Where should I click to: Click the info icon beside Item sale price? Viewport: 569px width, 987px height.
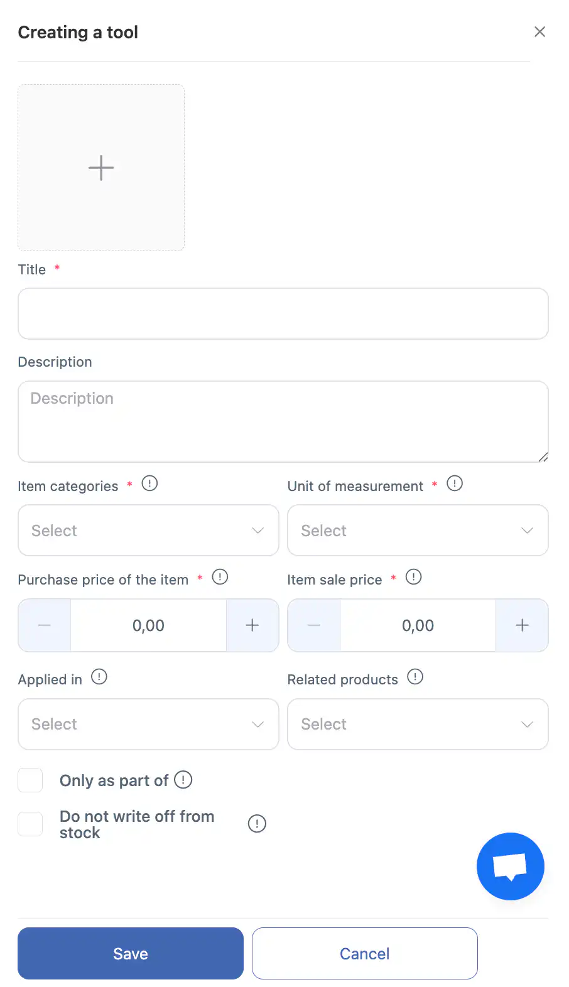[413, 577]
